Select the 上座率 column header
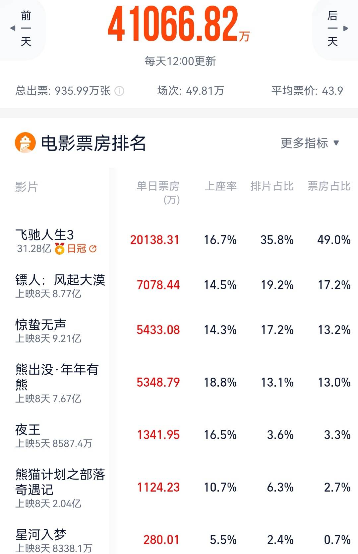This screenshot has width=358, height=554. 220,186
